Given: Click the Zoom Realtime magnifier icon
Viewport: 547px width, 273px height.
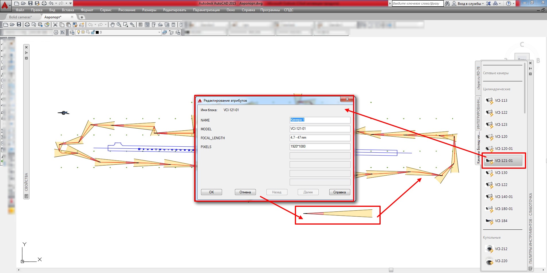Looking at the screenshot, I should pos(119,25).
